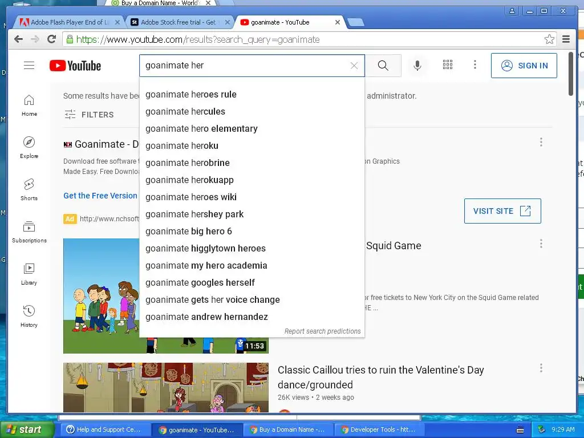Screen dimensions: 584x438
Task: Open the Chrome hamburger menu
Action: pyautogui.click(x=566, y=39)
